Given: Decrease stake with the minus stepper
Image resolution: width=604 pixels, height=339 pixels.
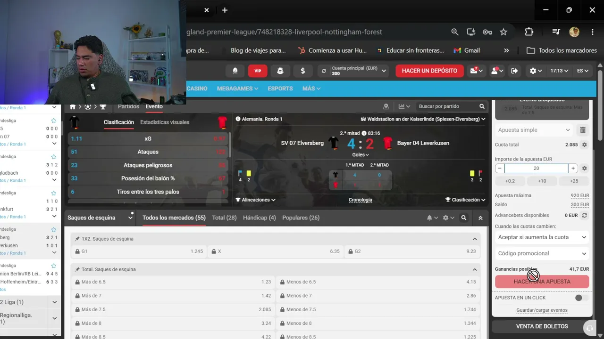Looking at the screenshot, I should click(x=500, y=168).
